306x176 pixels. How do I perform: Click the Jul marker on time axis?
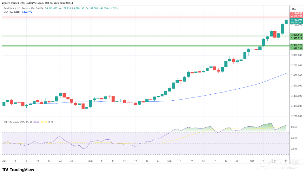(4, 160)
